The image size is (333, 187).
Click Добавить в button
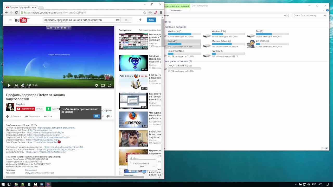coord(13,116)
